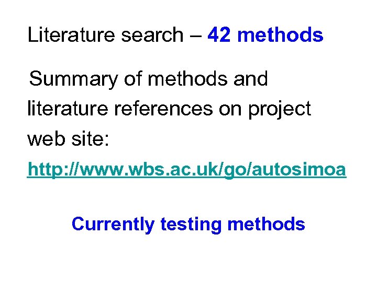The width and height of the screenshot is (377, 282).
Task: Click the blue "42 methods" heading text
Action: click(265, 36)
